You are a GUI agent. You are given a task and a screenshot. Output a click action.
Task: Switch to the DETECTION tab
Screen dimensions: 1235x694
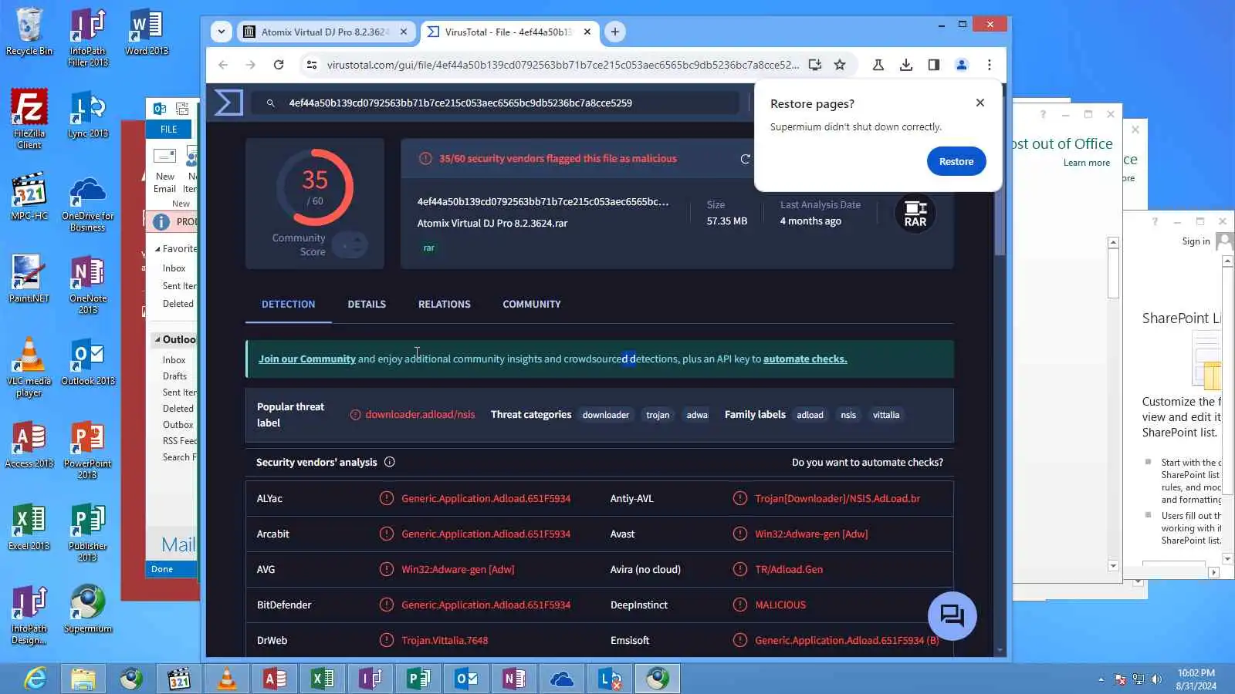click(288, 304)
